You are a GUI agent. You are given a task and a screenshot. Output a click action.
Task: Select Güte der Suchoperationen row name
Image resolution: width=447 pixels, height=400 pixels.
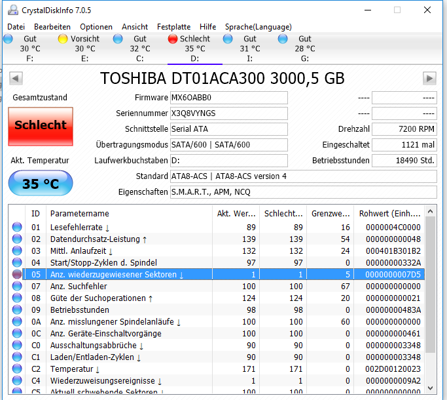[98, 298]
